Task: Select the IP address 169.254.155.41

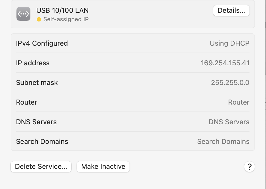Action: click(225, 63)
